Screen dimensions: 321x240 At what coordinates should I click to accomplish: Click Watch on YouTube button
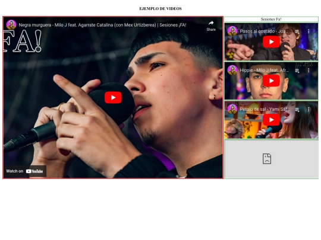[x=25, y=171]
